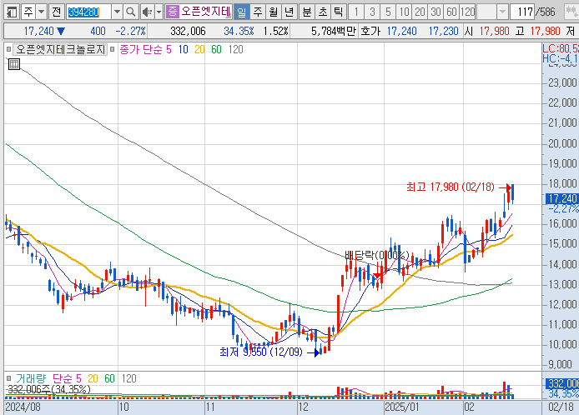This screenshot has height=415, width=579.
Task: Click the 배당락(0.00%) annotation
Action: (377, 255)
